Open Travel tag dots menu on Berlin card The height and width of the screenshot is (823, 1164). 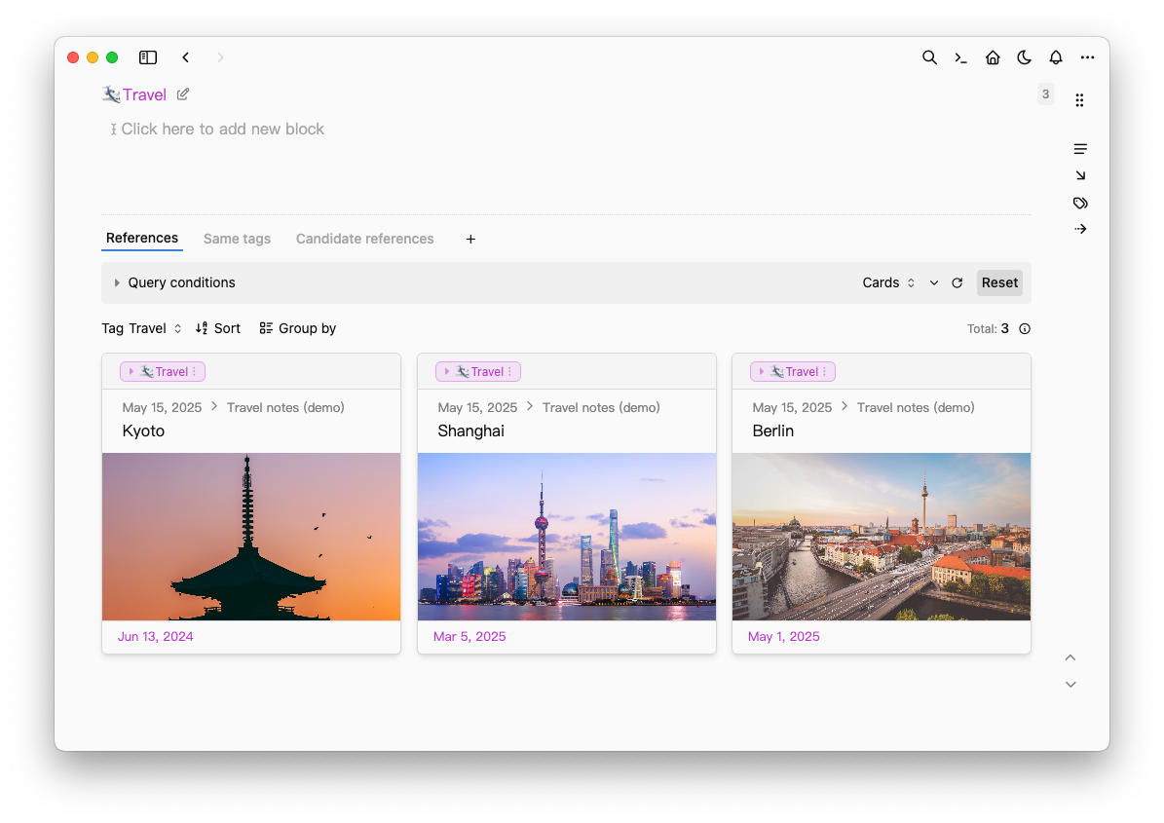825,371
